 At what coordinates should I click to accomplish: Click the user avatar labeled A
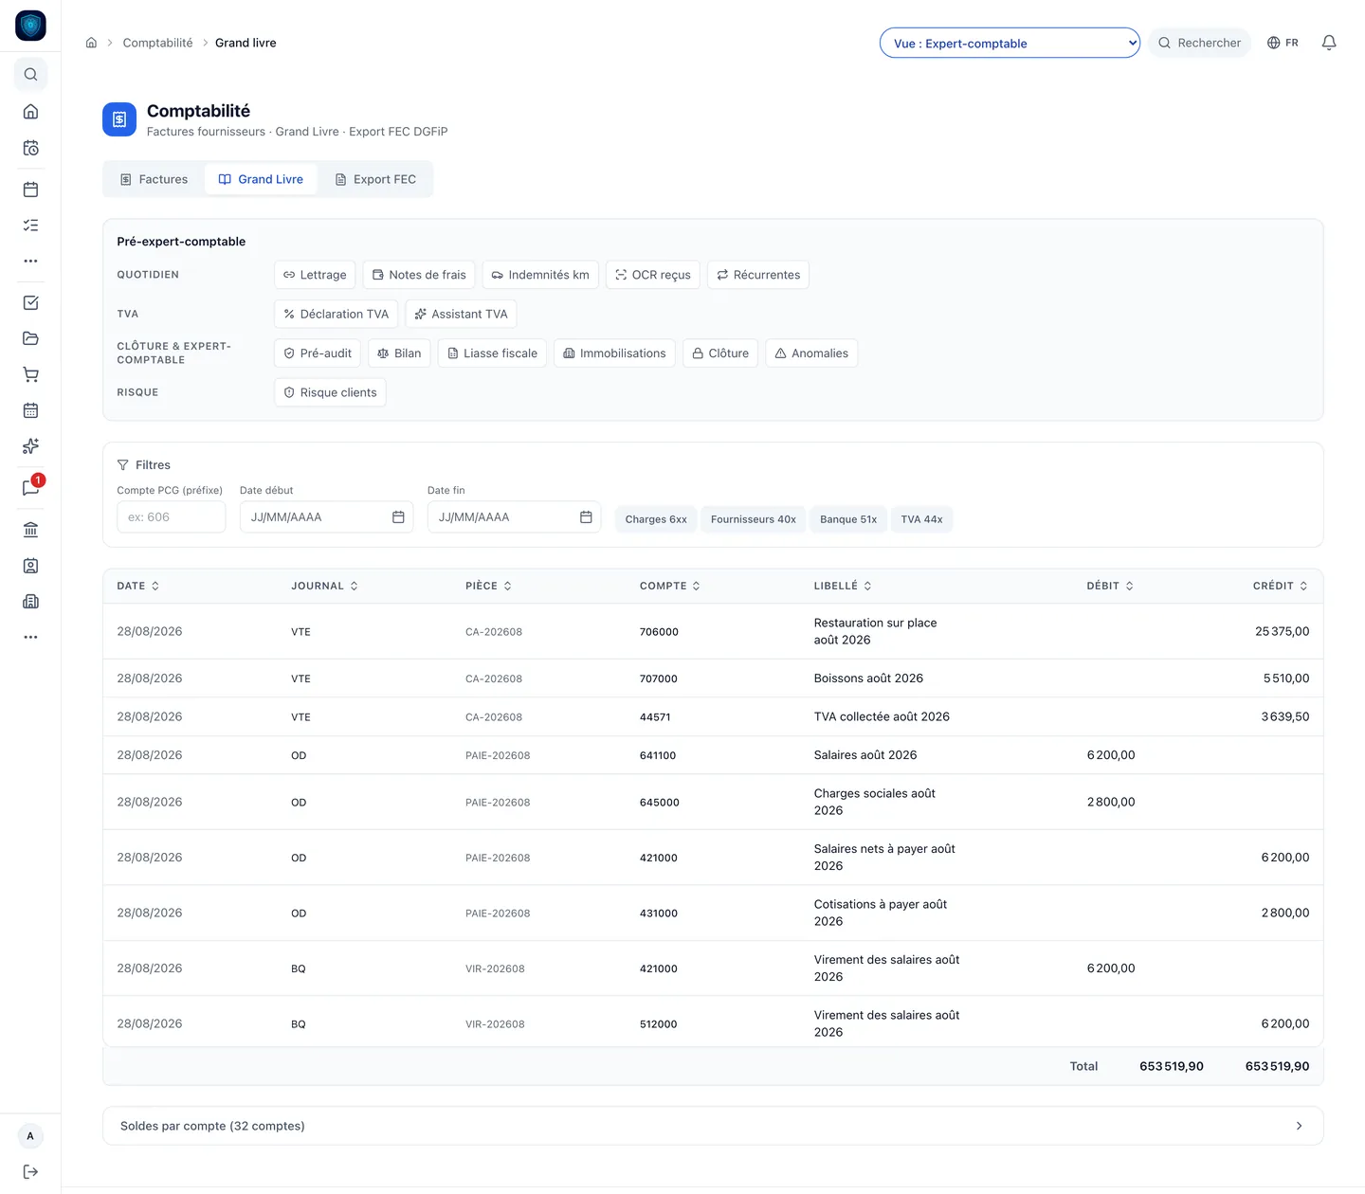coord(30,1136)
